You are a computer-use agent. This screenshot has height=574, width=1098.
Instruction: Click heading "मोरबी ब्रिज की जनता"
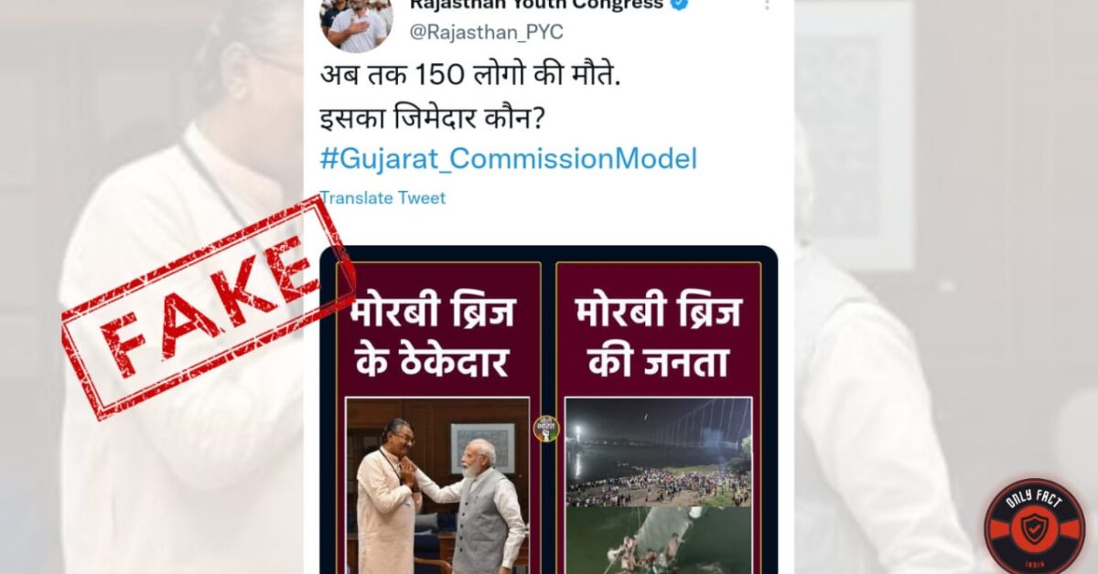click(x=658, y=337)
